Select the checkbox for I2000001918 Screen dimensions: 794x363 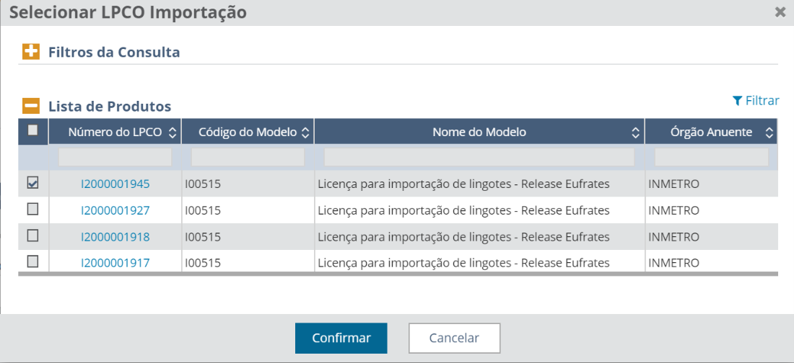pyautogui.click(x=32, y=236)
